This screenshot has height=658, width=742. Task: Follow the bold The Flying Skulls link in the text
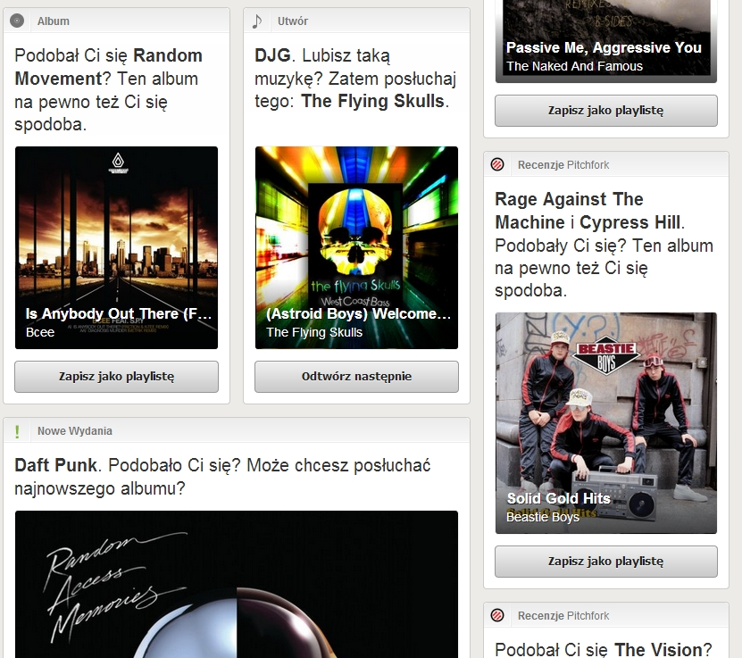372,101
